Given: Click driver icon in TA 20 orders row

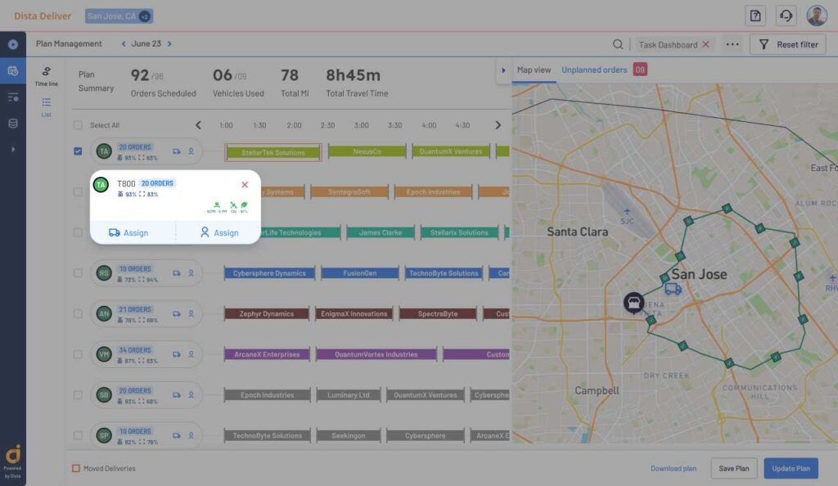Looking at the screenshot, I should (191, 151).
